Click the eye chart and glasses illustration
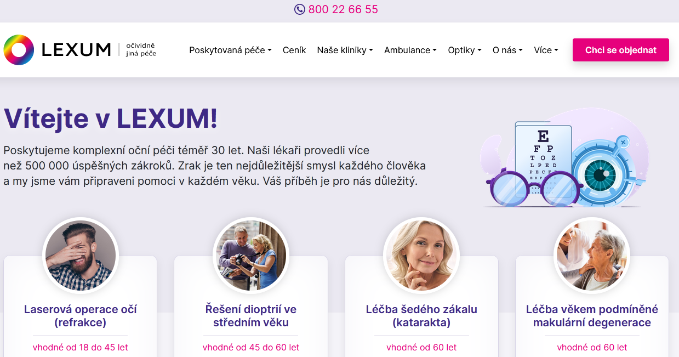679x357 pixels. click(x=563, y=158)
